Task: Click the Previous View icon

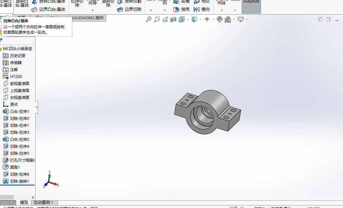Action: click(165, 19)
